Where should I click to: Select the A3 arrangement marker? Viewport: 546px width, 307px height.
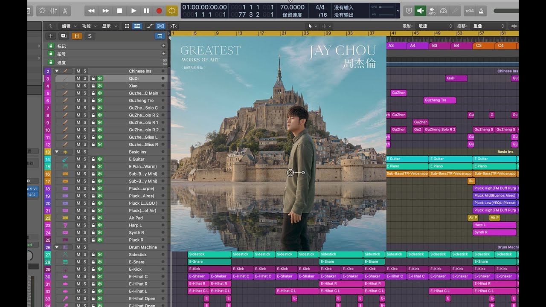click(397, 46)
